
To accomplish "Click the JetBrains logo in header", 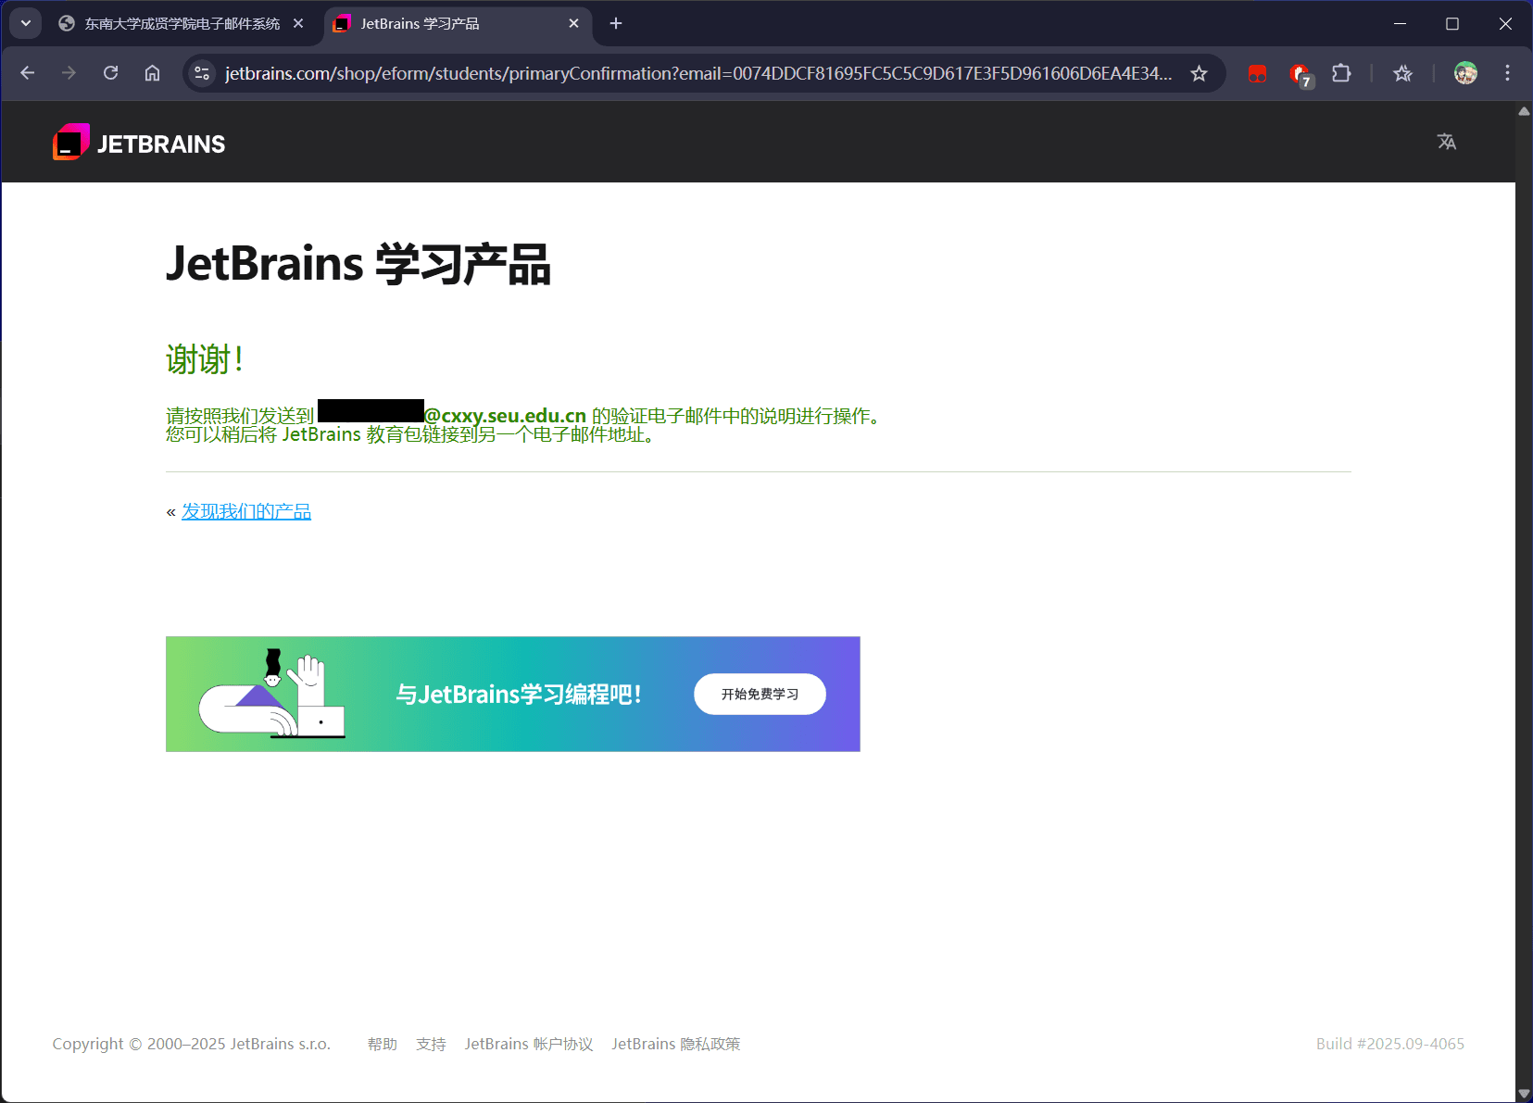I will (x=139, y=143).
